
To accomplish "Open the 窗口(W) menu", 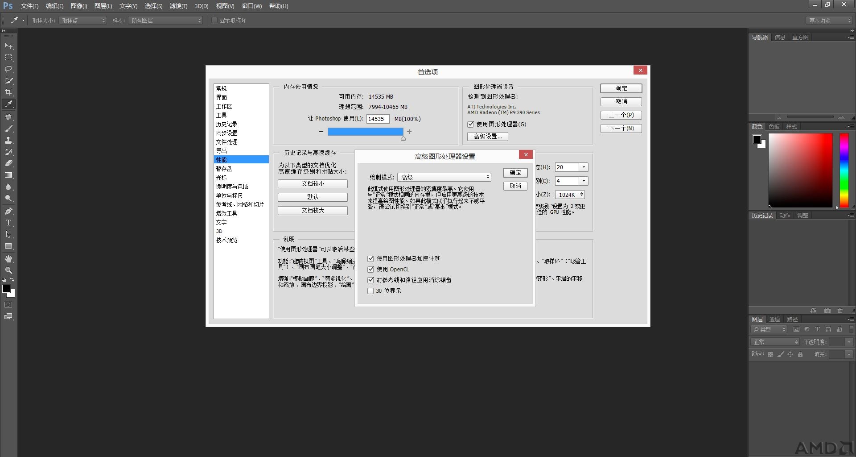I will point(252,6).
